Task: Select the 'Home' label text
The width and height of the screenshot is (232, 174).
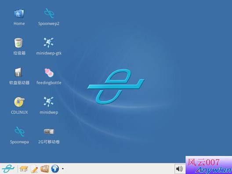Action: tap(19, 24)
